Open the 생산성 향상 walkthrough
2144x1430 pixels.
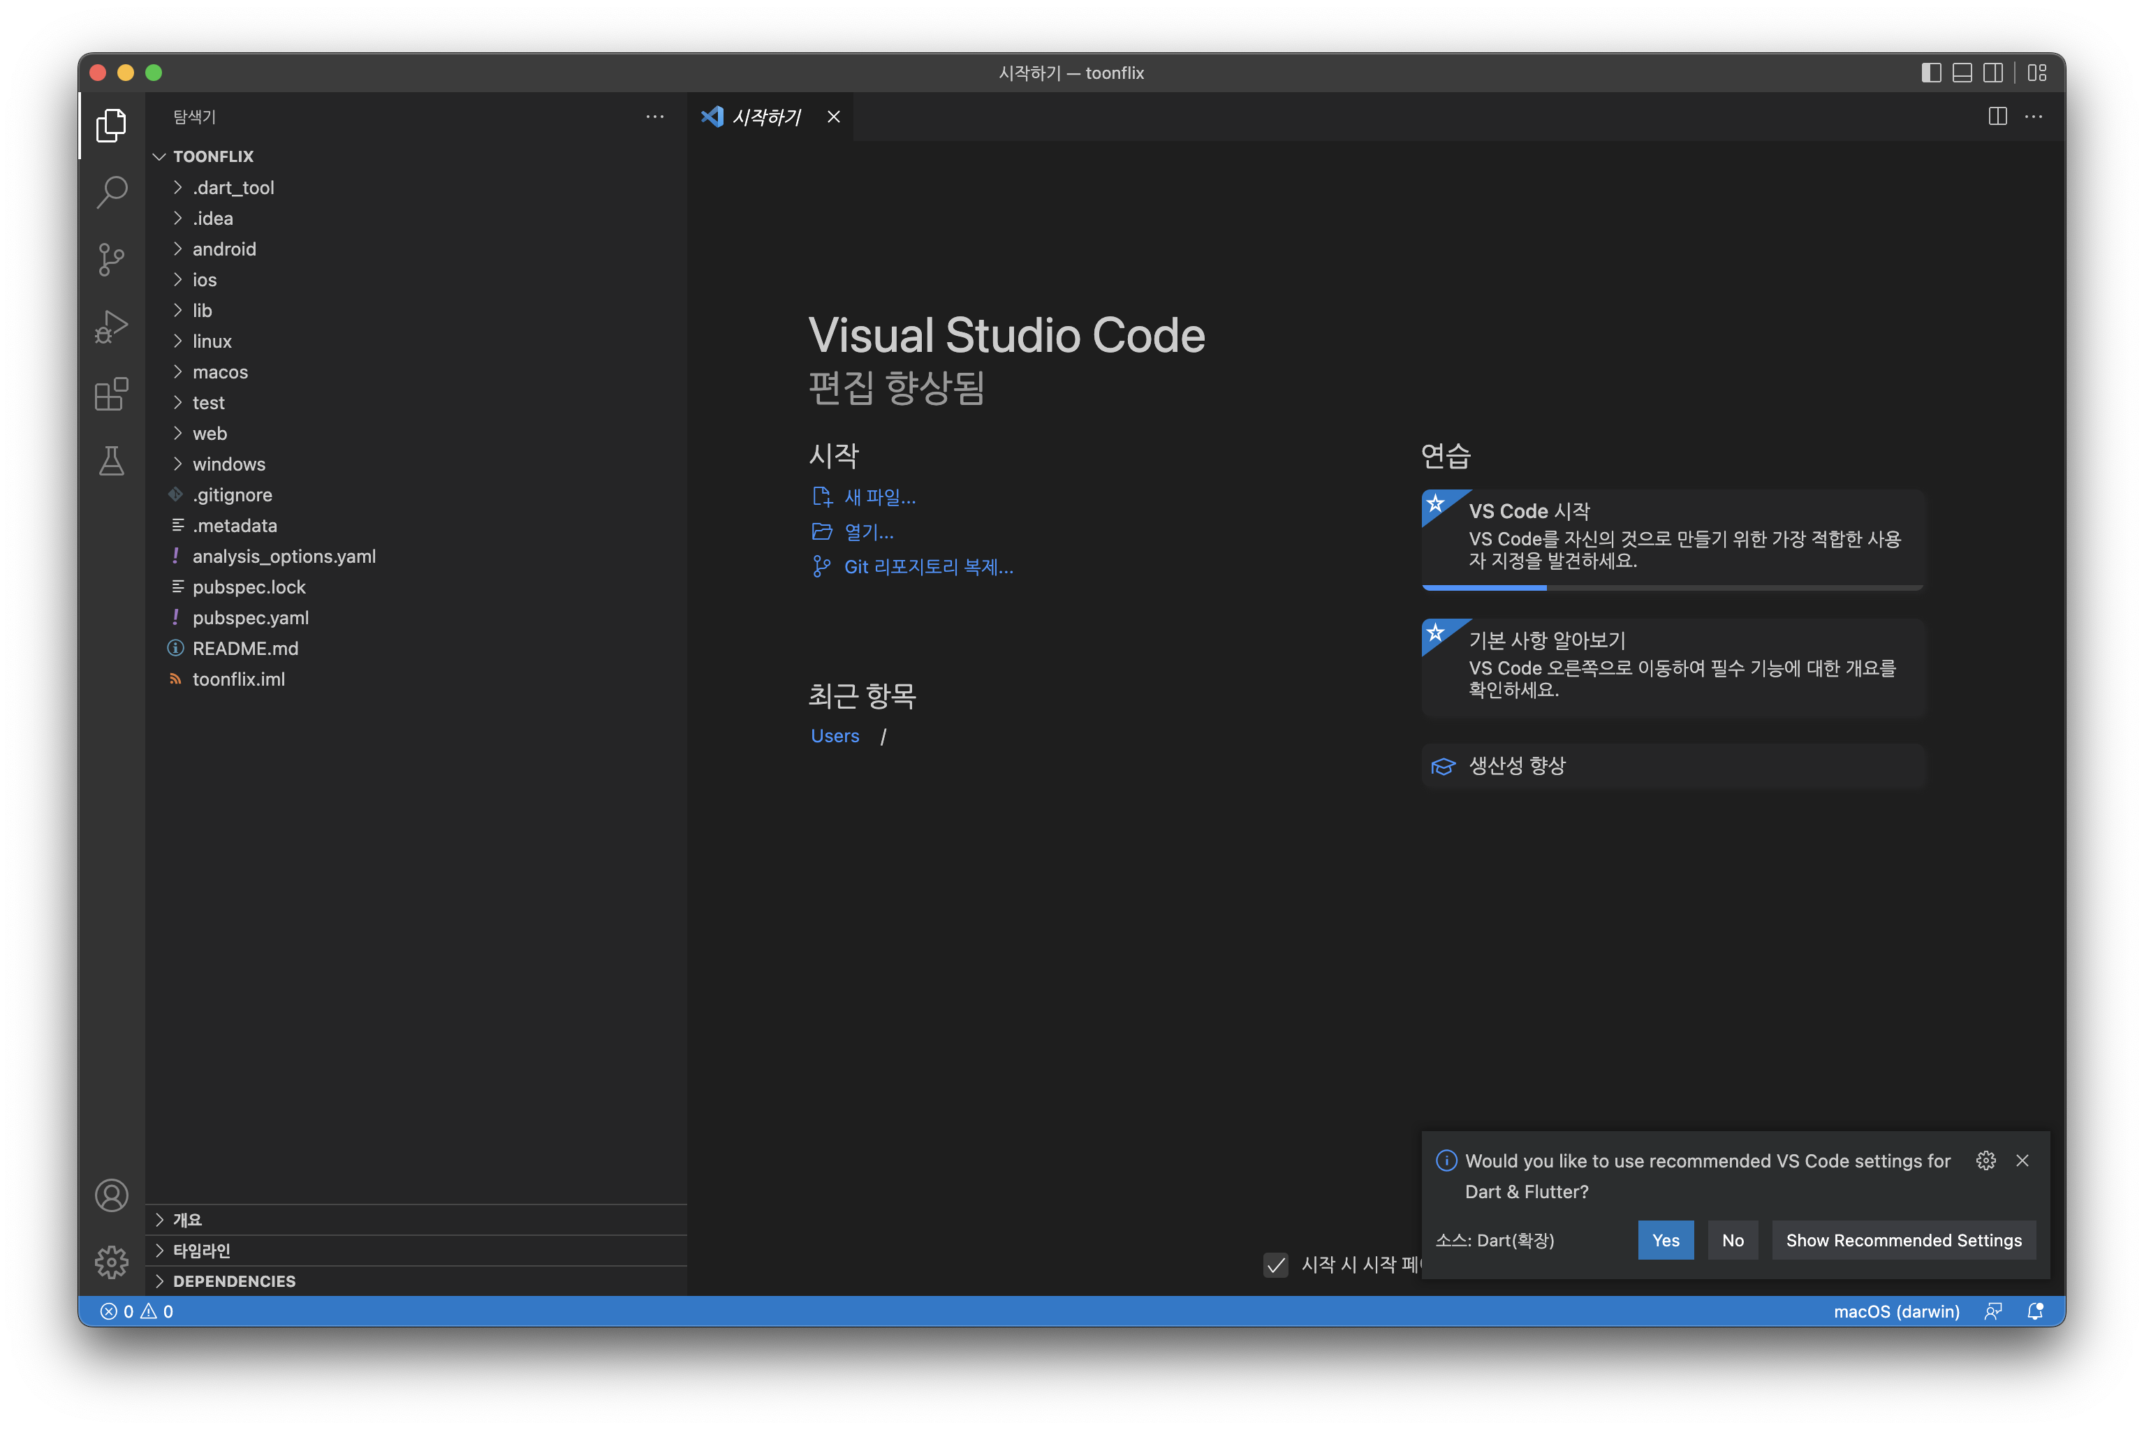(x=1673, y=766)
